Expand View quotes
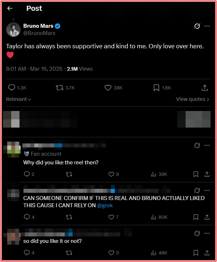Viewport: 217px width, 262px height. point(192,99)
